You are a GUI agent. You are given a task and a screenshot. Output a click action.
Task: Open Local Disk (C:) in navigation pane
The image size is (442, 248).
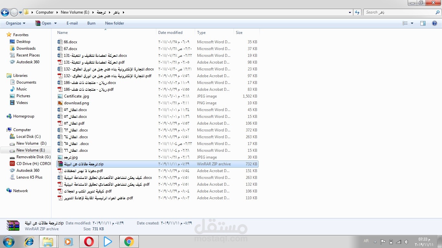[x=28, y=137]
